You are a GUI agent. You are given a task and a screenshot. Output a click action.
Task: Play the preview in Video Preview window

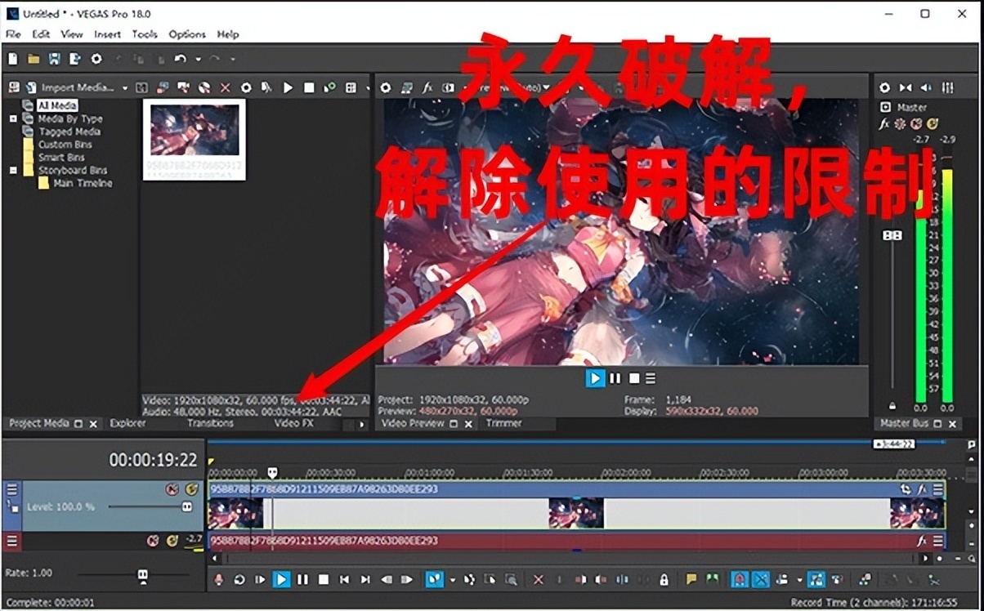click(595, 378)
